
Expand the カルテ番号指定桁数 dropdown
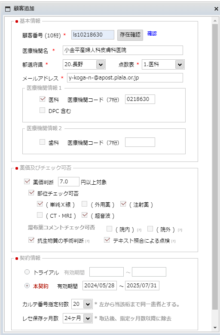pyautogui.click(x=82, y=304)
